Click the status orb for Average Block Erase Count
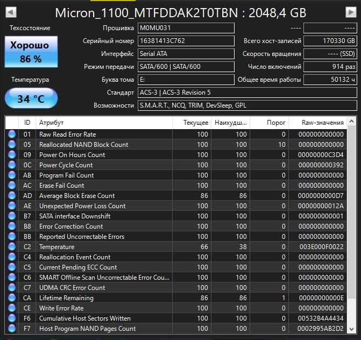Image resolution: width=361 pixels, height=340 pixels. 12,196
